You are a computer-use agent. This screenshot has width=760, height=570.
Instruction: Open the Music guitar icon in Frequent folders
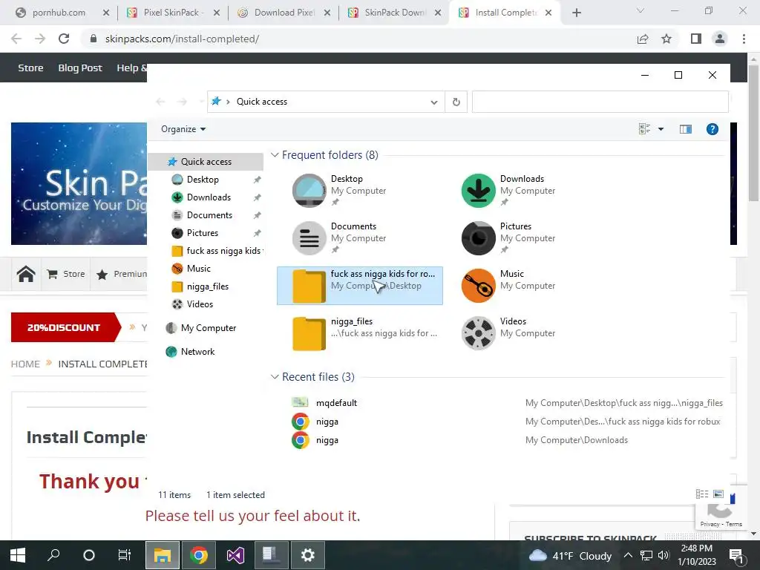click(x=479, y=286)
